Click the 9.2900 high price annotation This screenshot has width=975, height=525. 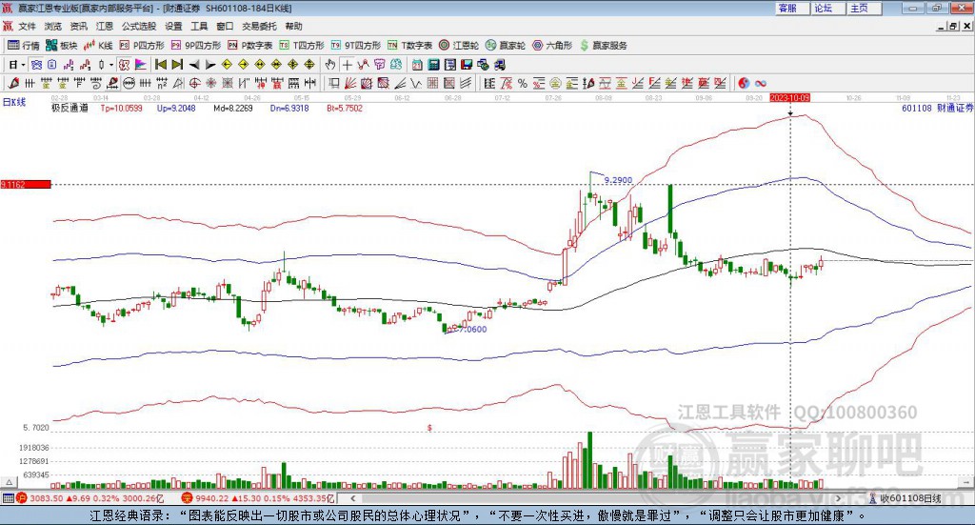[618, 180]
